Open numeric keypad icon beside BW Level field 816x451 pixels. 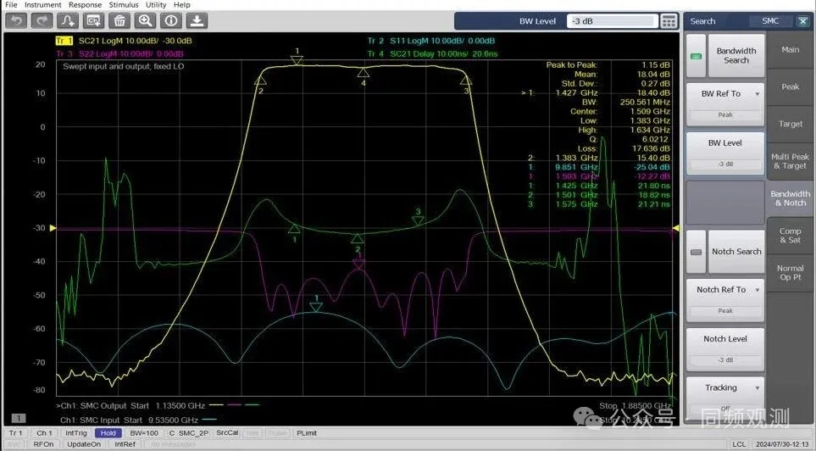[x=669, y=21]
